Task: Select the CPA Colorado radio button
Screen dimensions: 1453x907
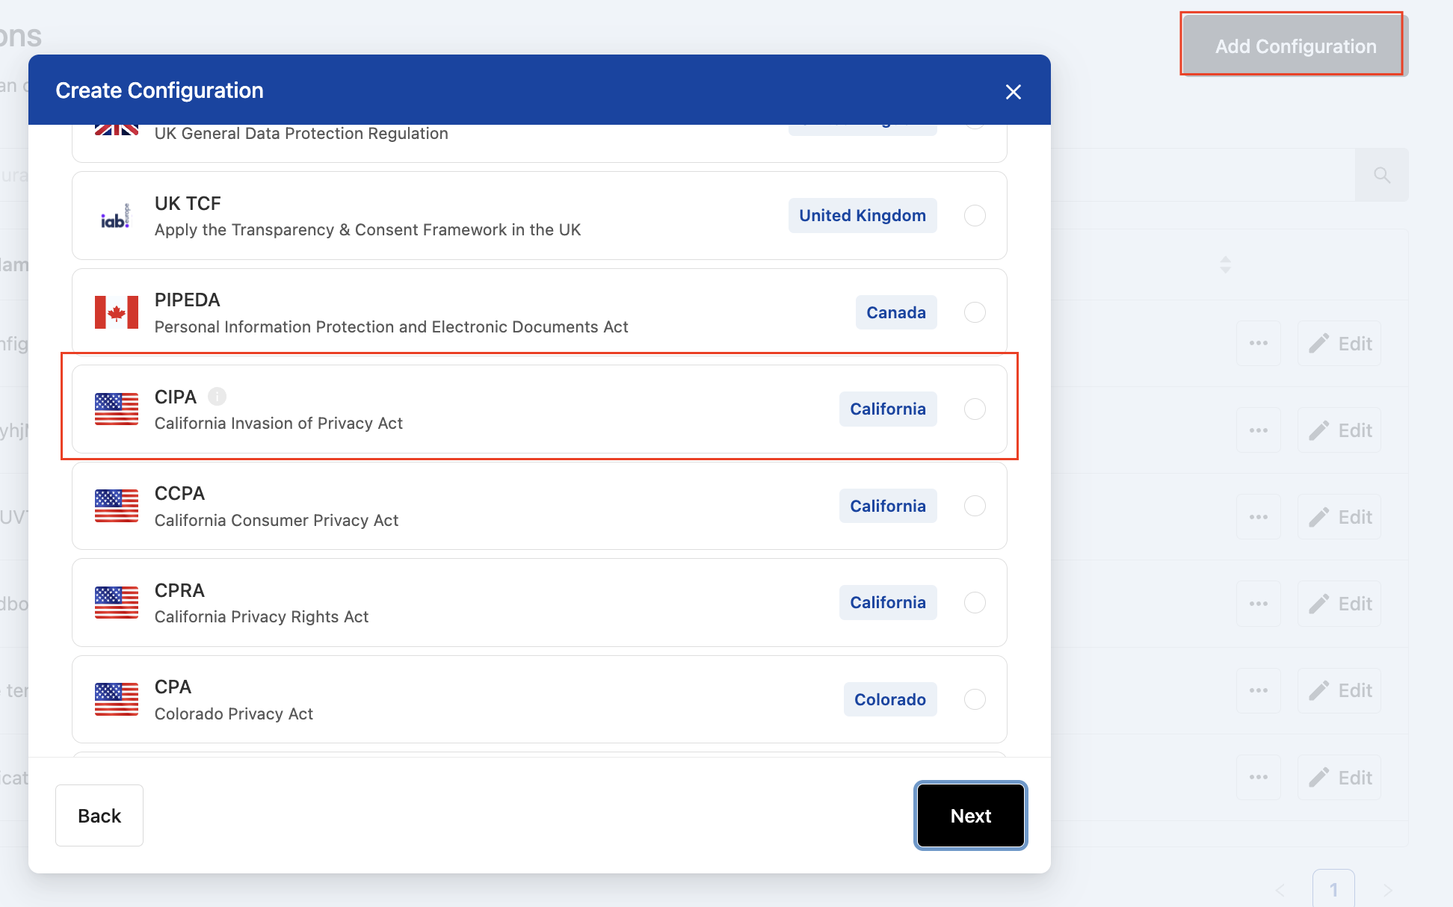Action: click(975, 699)
